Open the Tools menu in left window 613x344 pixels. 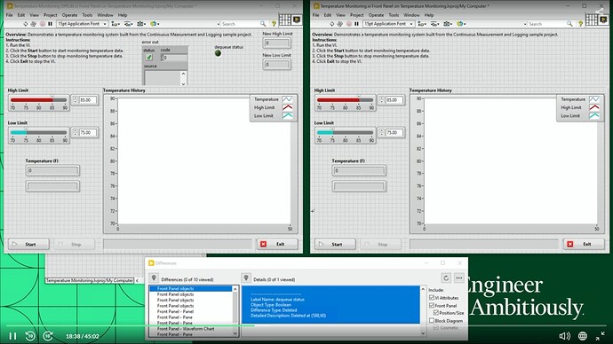pos(87,15)
